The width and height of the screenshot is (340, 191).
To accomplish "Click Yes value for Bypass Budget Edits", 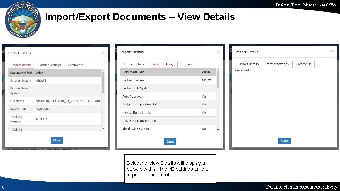I will 204,112.
